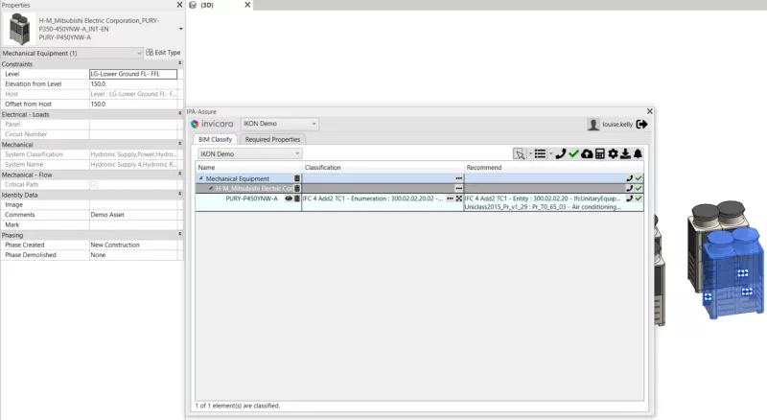Open the type selector dropdown arrow

(x=180, y=29)
